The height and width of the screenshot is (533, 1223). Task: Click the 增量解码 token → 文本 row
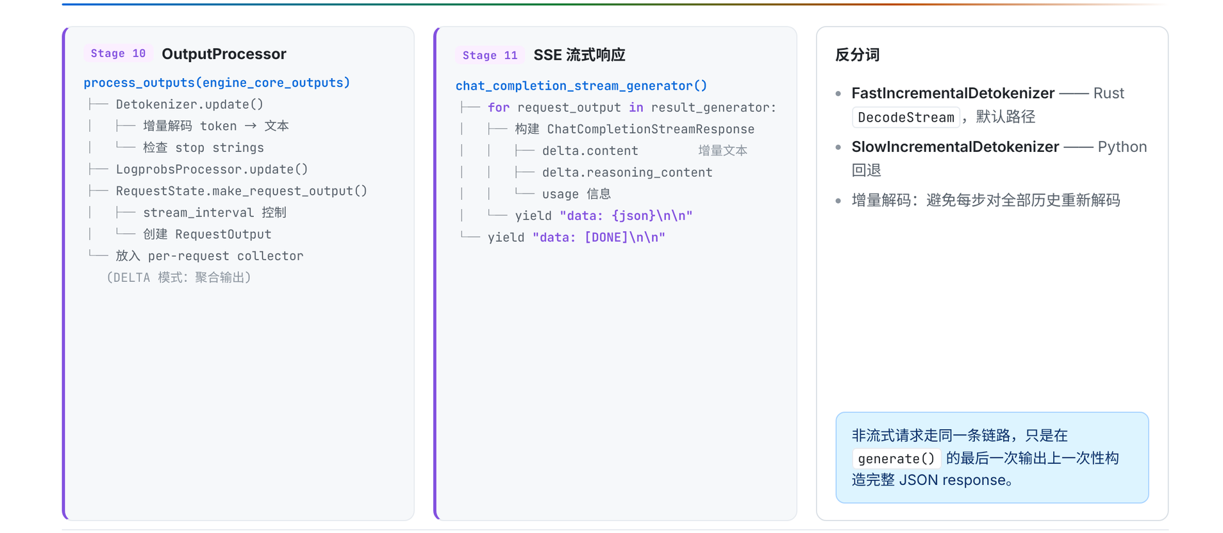[x=216, y=126]
